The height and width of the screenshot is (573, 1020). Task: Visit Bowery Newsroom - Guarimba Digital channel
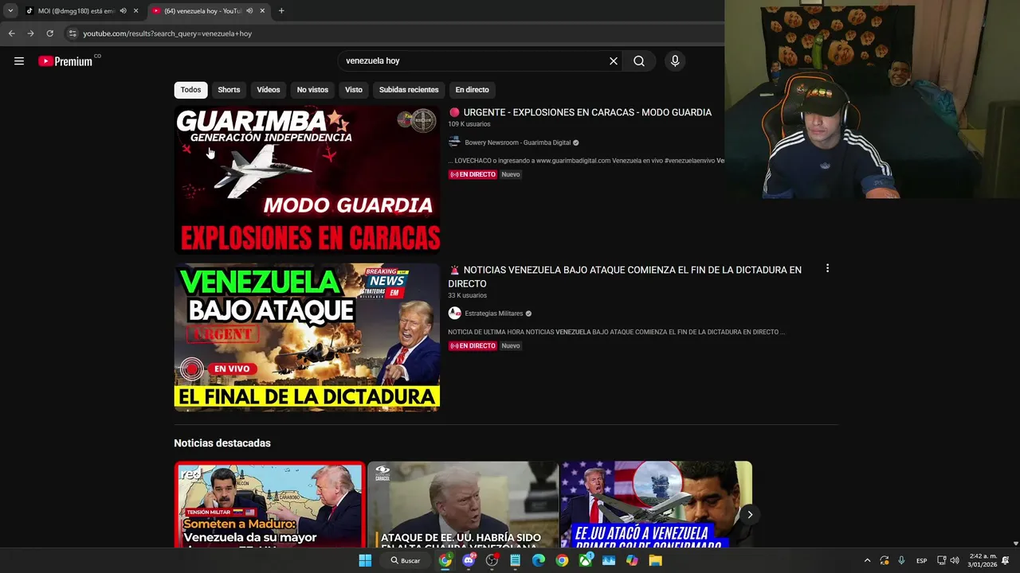pos(517,142)
